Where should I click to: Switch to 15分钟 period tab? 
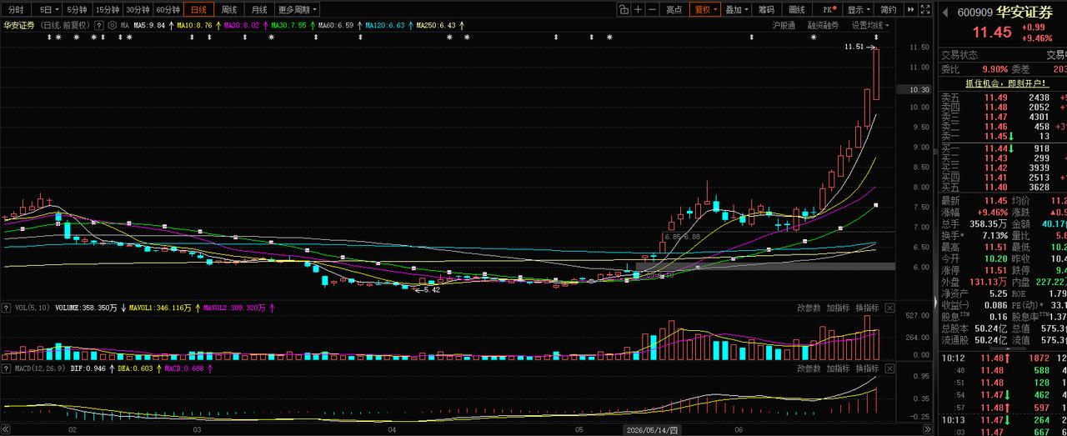click(x=107, y=10)
